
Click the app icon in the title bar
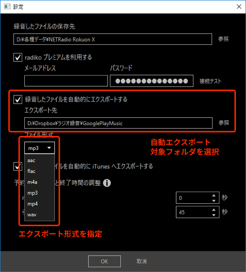(x=7, y=7)
